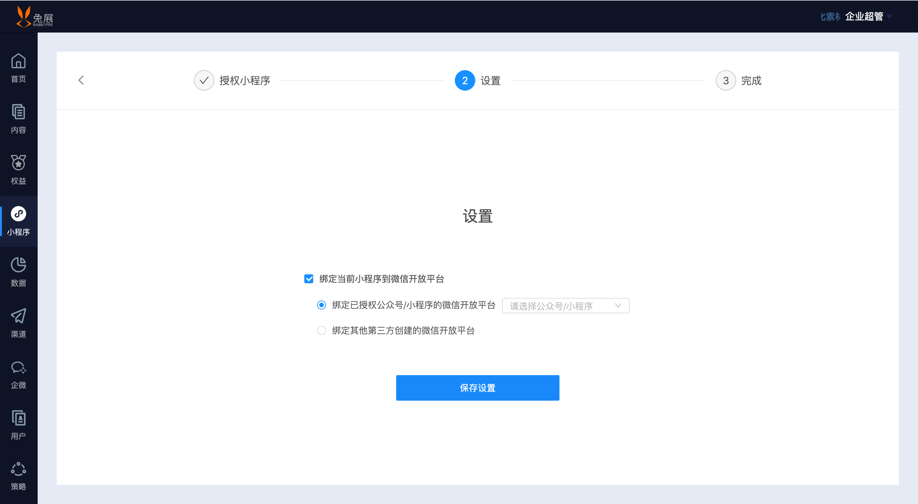Open the 请选择公众号/小程序 dropdown
The height and width of the screenshot is (504, 918).
pyautogui.click(x=566, y=306)
